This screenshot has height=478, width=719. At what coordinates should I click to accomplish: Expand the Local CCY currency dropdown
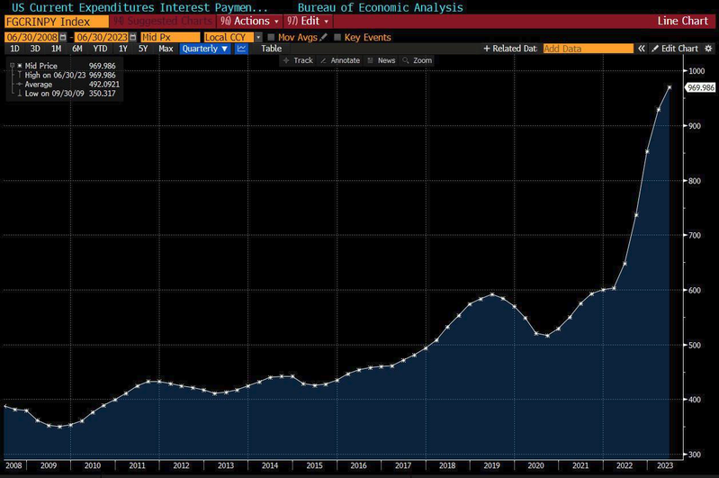tap(257, 37)
